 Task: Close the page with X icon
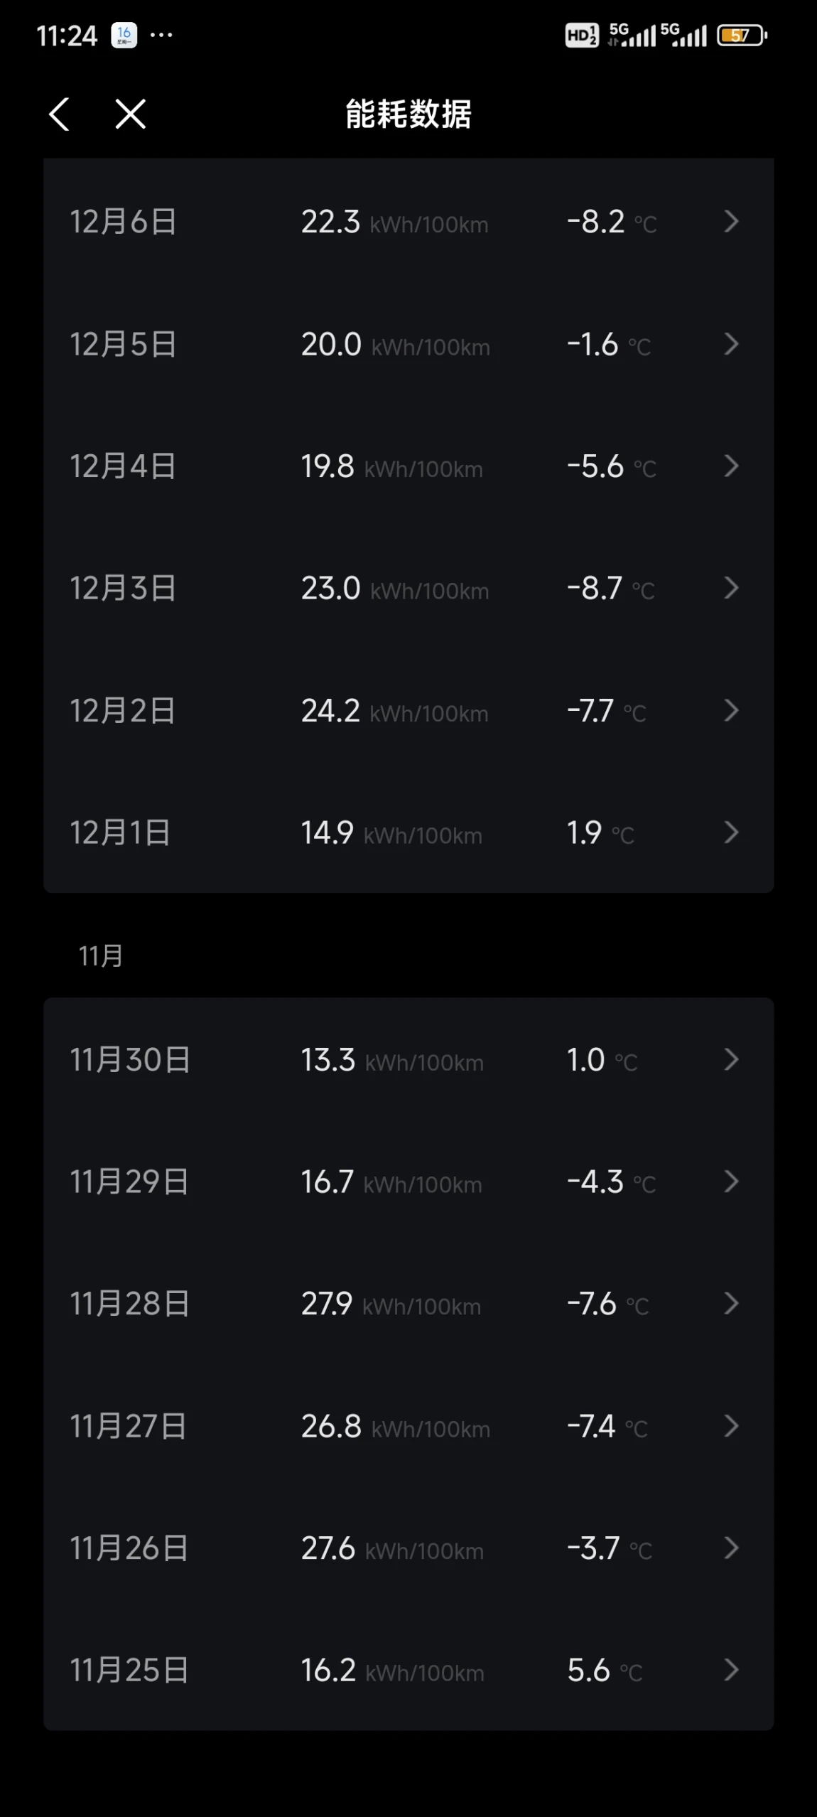[x=131, y=114]
